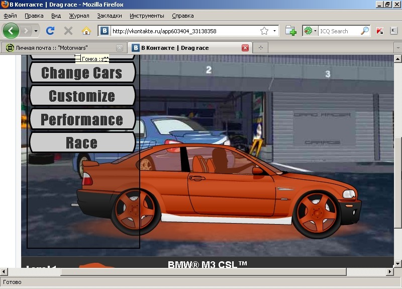Open the Файл menu

[x=10, y=16]
